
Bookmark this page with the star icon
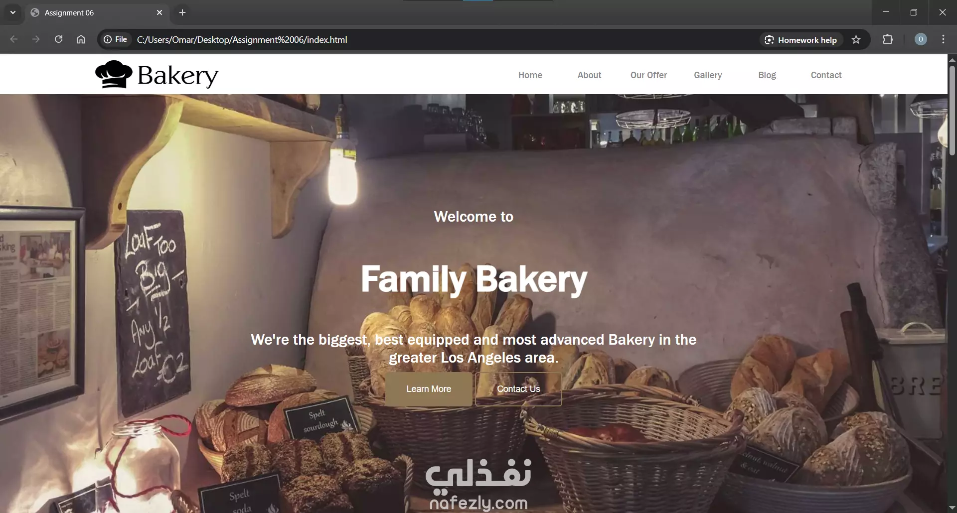[856, 40]
